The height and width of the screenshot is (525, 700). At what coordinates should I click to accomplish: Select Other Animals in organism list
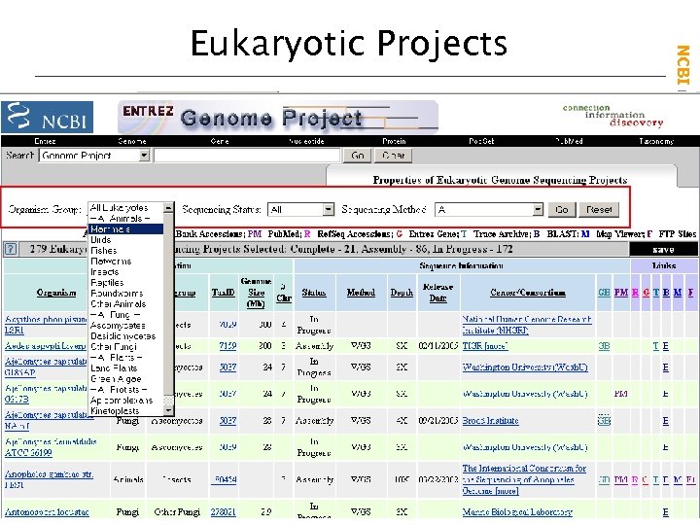(125, 304)
